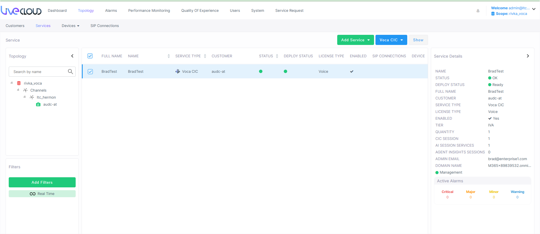Click the audc-at customer briefcase icon
The height and width of the screenshot is (234, 540).
[x=38, y=104]
